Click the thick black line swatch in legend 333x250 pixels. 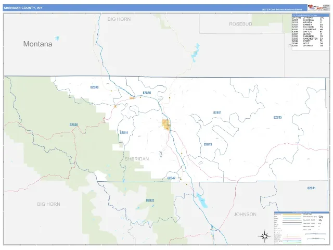point(292,222)
